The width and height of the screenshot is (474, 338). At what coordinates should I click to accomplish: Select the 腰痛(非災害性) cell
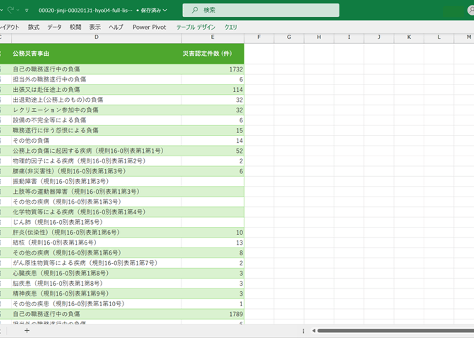pyautogui.click(x=96, y=171)
